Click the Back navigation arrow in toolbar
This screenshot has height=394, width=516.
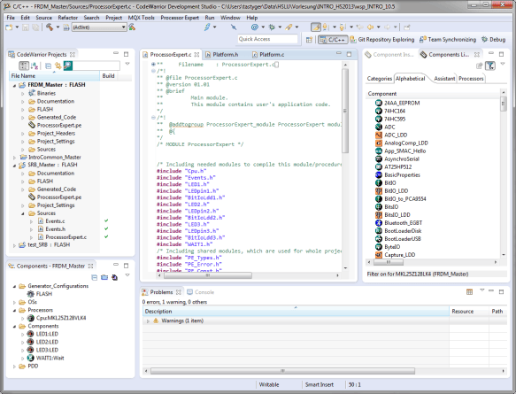pos(371,27)
